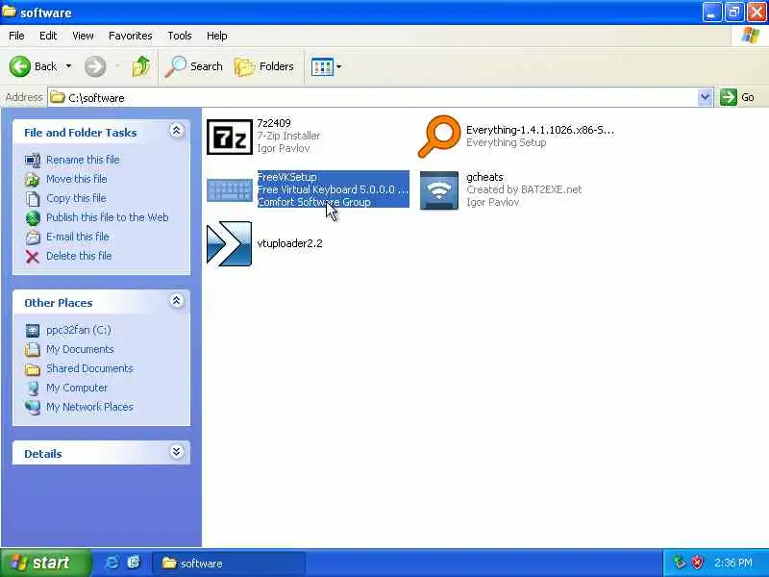Select the gcheats wifi icon
Screen dimensions: 769x577
[x=439, y=189]
